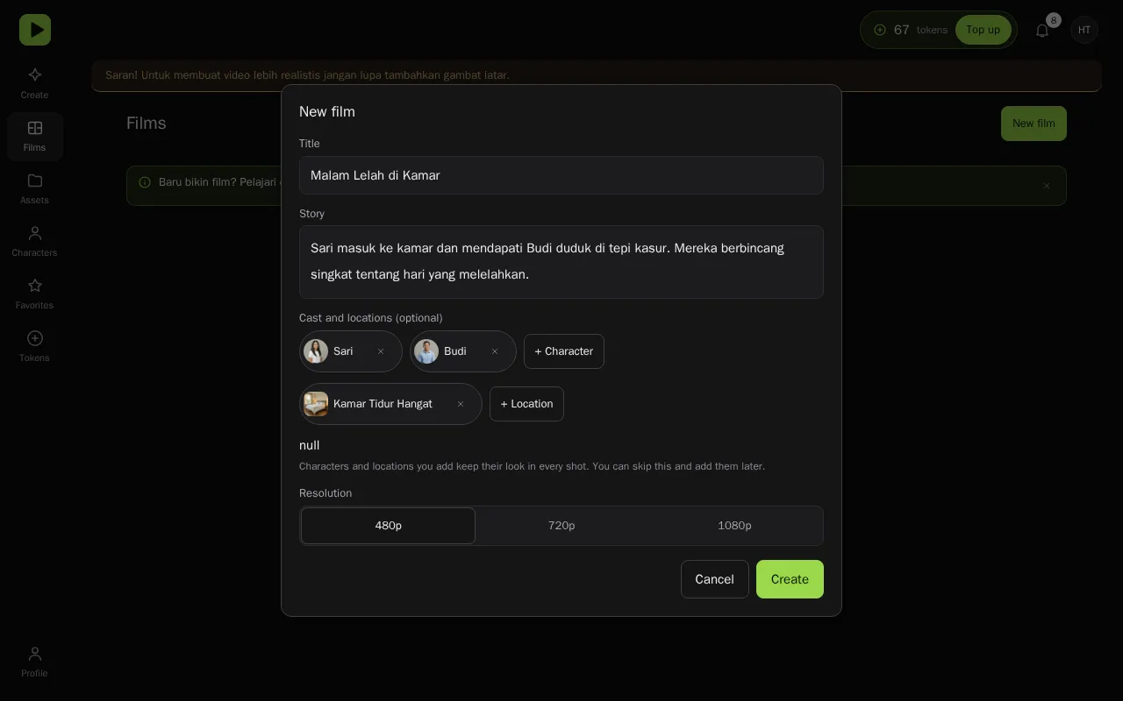Open Characters in the sidebar

pyautogui.click(x=35, y=241)
